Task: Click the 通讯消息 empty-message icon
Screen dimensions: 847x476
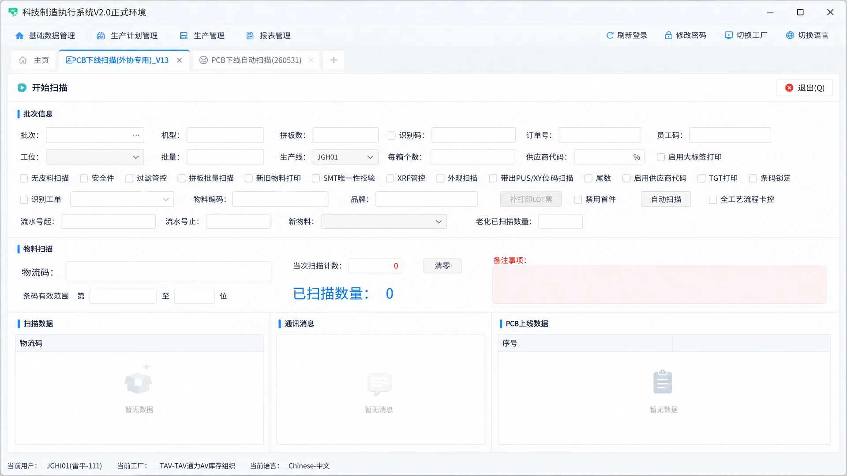Action: coord(379,383)
